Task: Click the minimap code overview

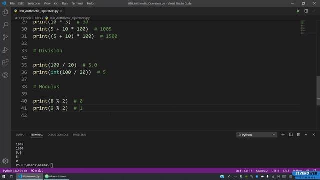Action: coord(303,27)
